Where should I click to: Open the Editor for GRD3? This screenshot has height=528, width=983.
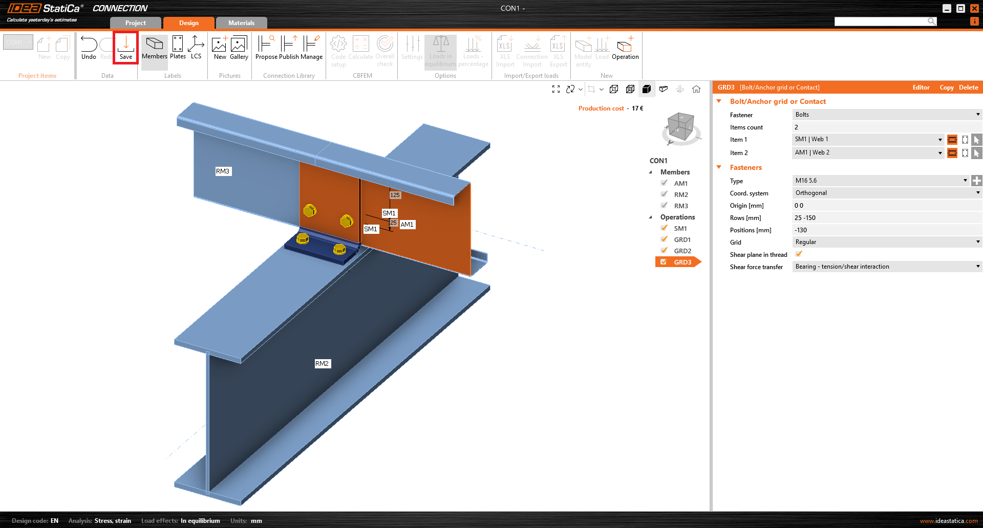[921, 87]
